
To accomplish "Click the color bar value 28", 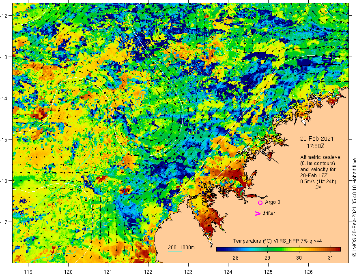I will [236, 258].
